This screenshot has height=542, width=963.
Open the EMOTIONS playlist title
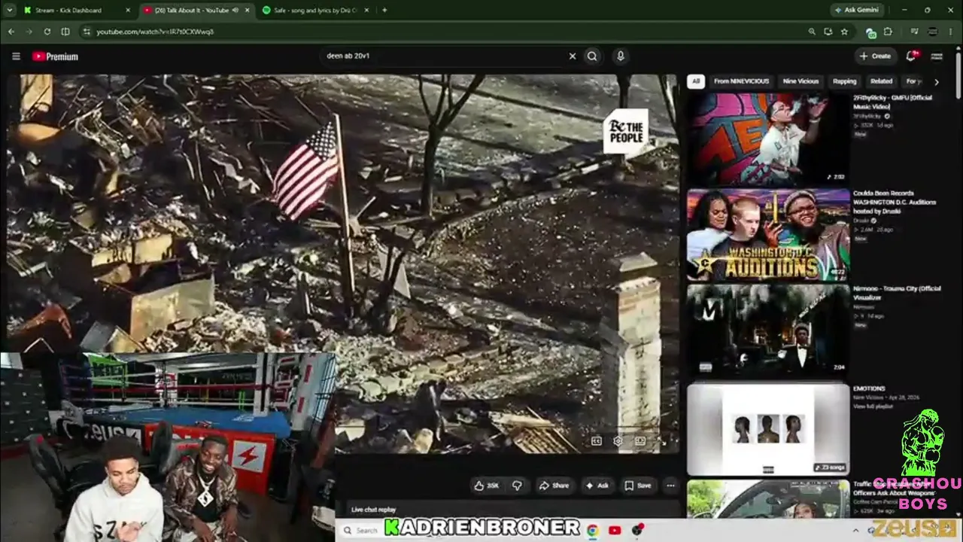tap(869, 388)
